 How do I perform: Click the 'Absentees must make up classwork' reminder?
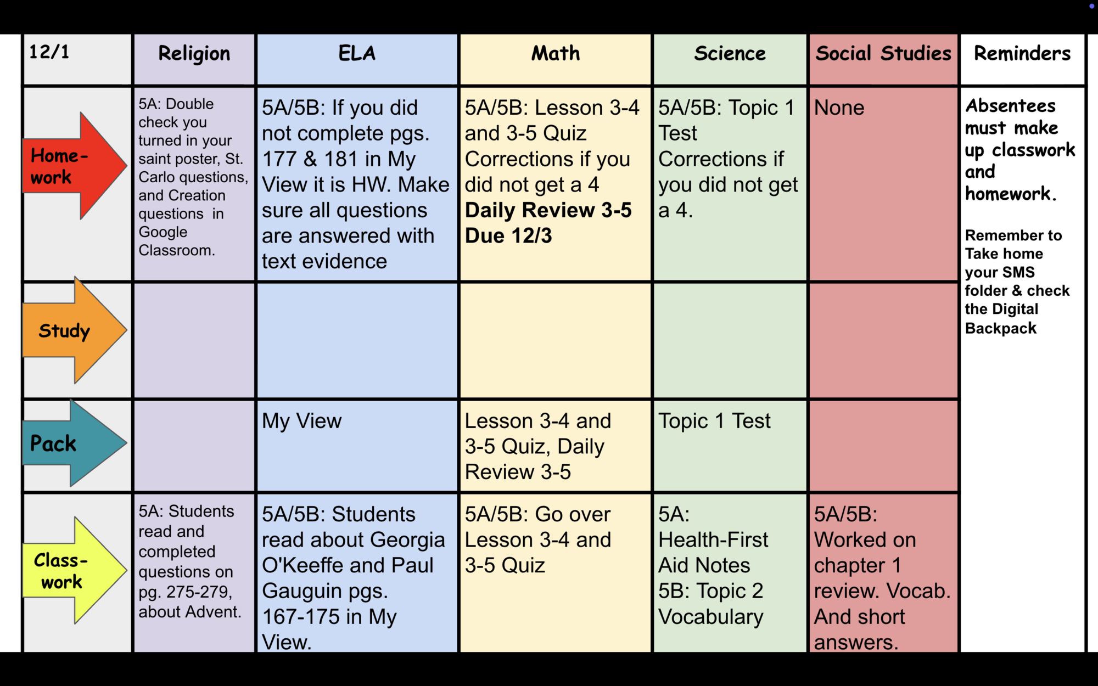(x=1019, y=149)
